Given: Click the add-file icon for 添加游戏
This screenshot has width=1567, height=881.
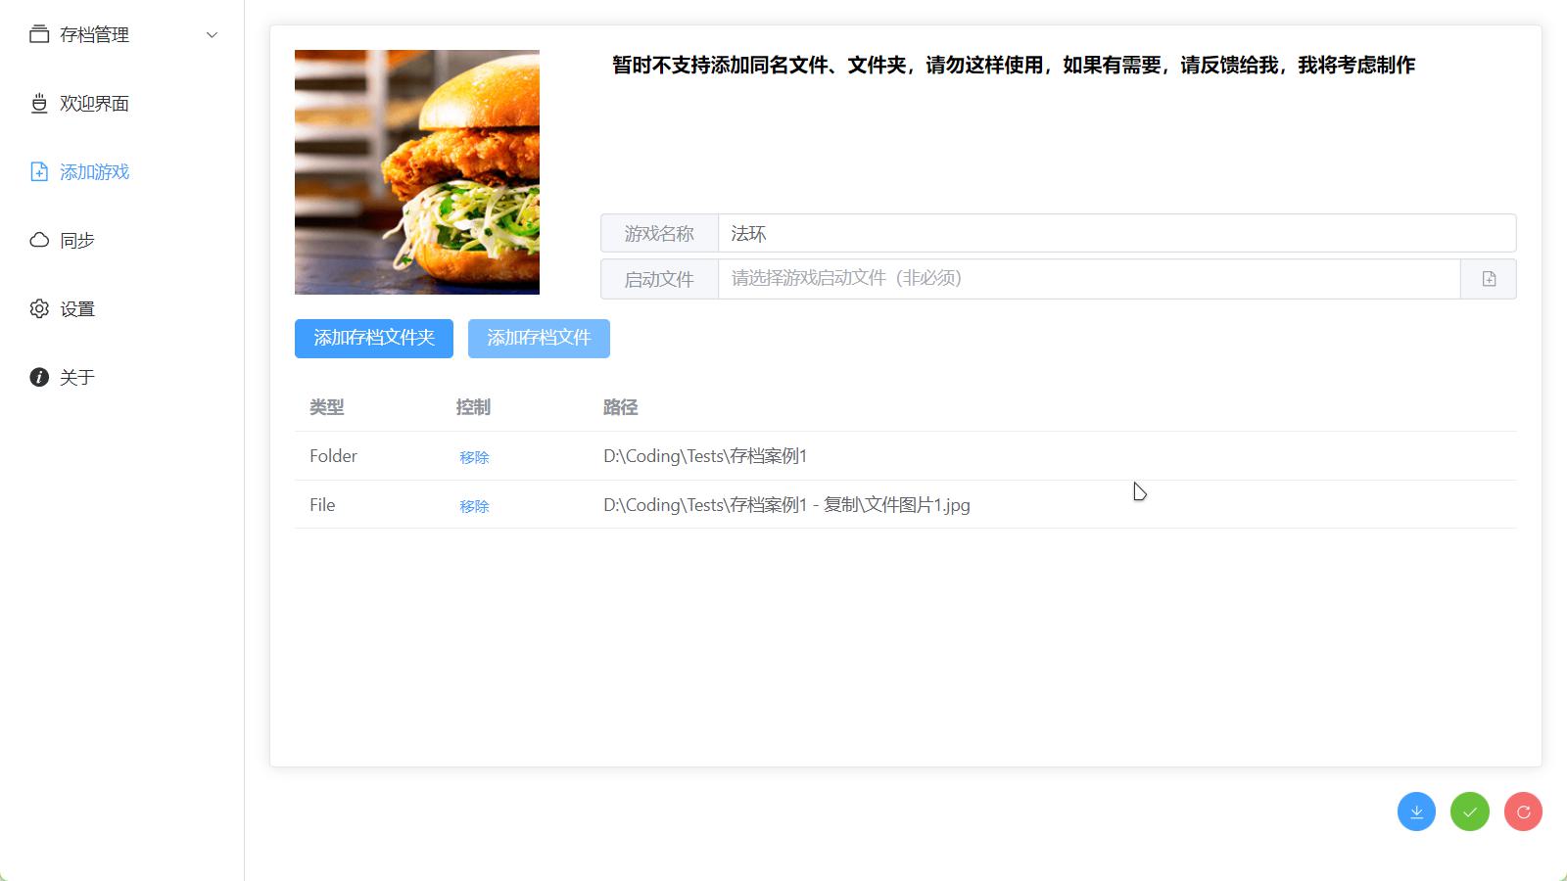Looking at the screenshot, I should [x=39, y=171].
